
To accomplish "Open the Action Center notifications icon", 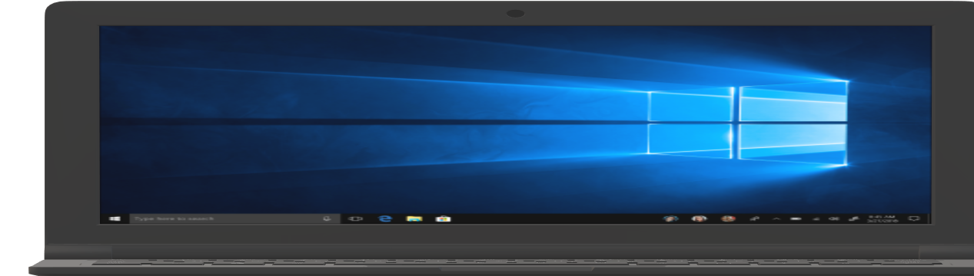I will tap(914, 219).
